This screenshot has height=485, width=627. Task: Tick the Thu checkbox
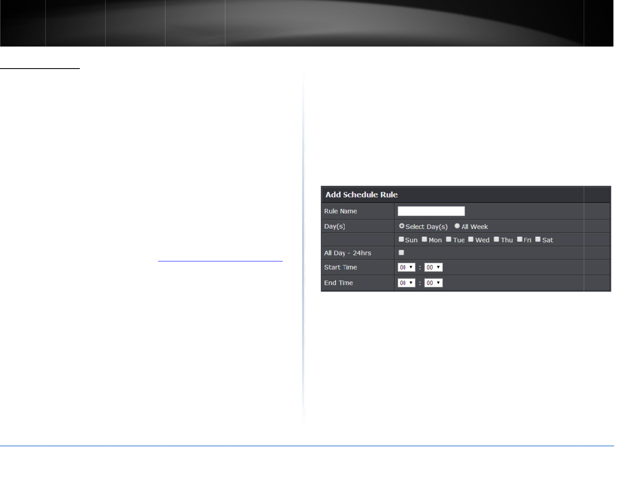click(496, 239)
